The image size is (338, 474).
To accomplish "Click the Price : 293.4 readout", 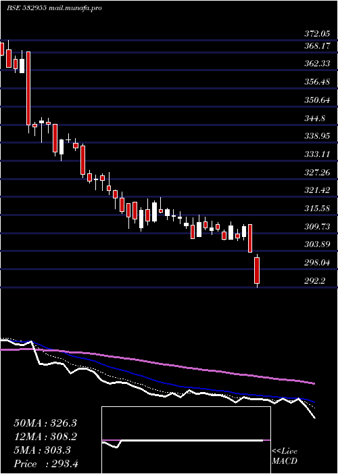I will (x=46, y=464).
